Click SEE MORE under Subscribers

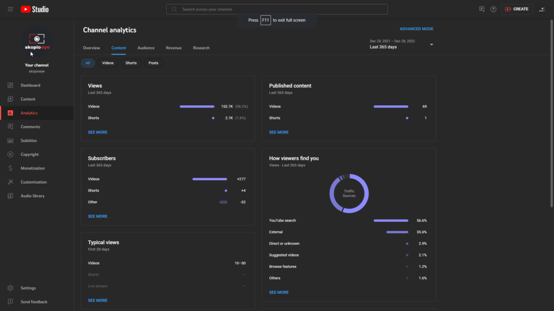(x=97, y=216)
